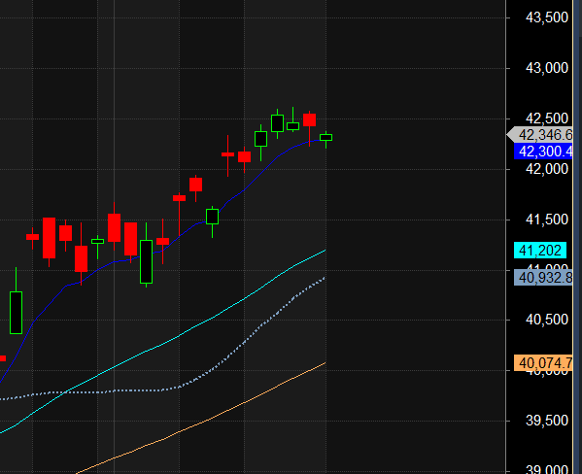Viewport: 582px width, 474px height.
Task: Click the cyan 41,202 moving average label
Action: click(x=540, y=251)
